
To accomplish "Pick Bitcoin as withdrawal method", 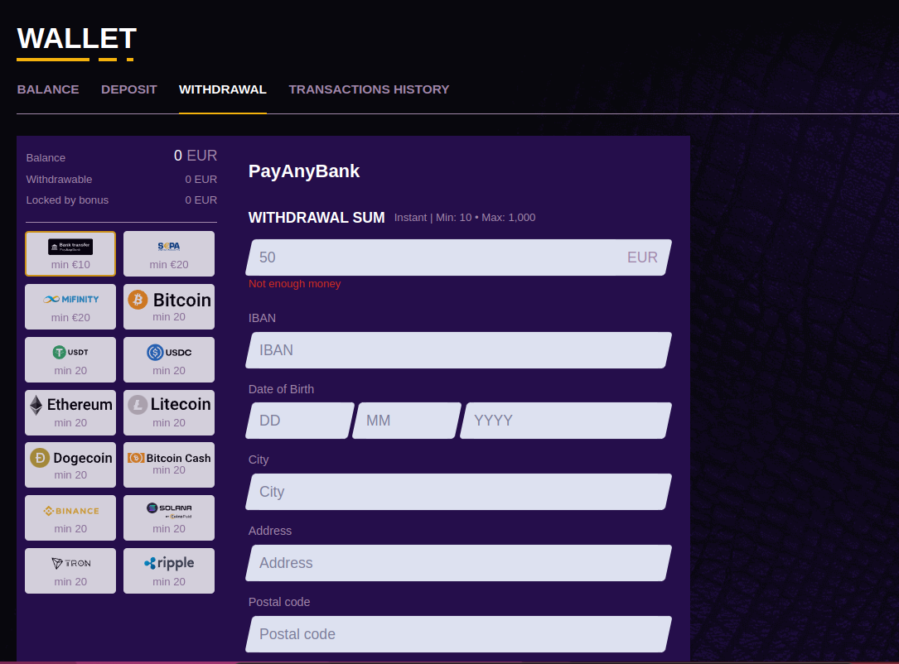I will pos(169,306).
